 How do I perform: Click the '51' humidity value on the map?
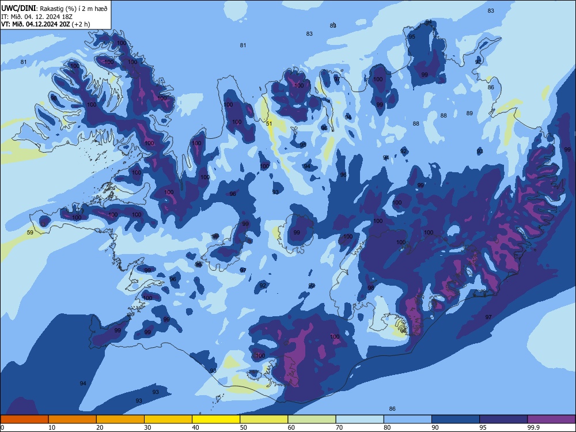pyautogui.click(x=269, y=123)
